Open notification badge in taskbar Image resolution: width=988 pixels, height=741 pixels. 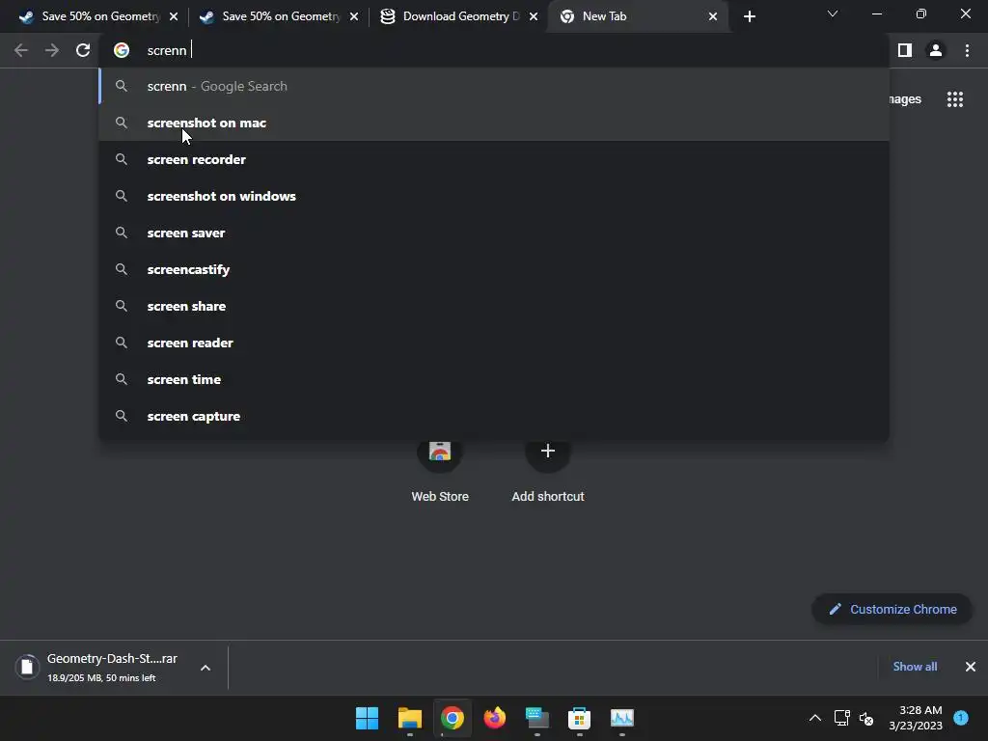(x=961, y=718)
